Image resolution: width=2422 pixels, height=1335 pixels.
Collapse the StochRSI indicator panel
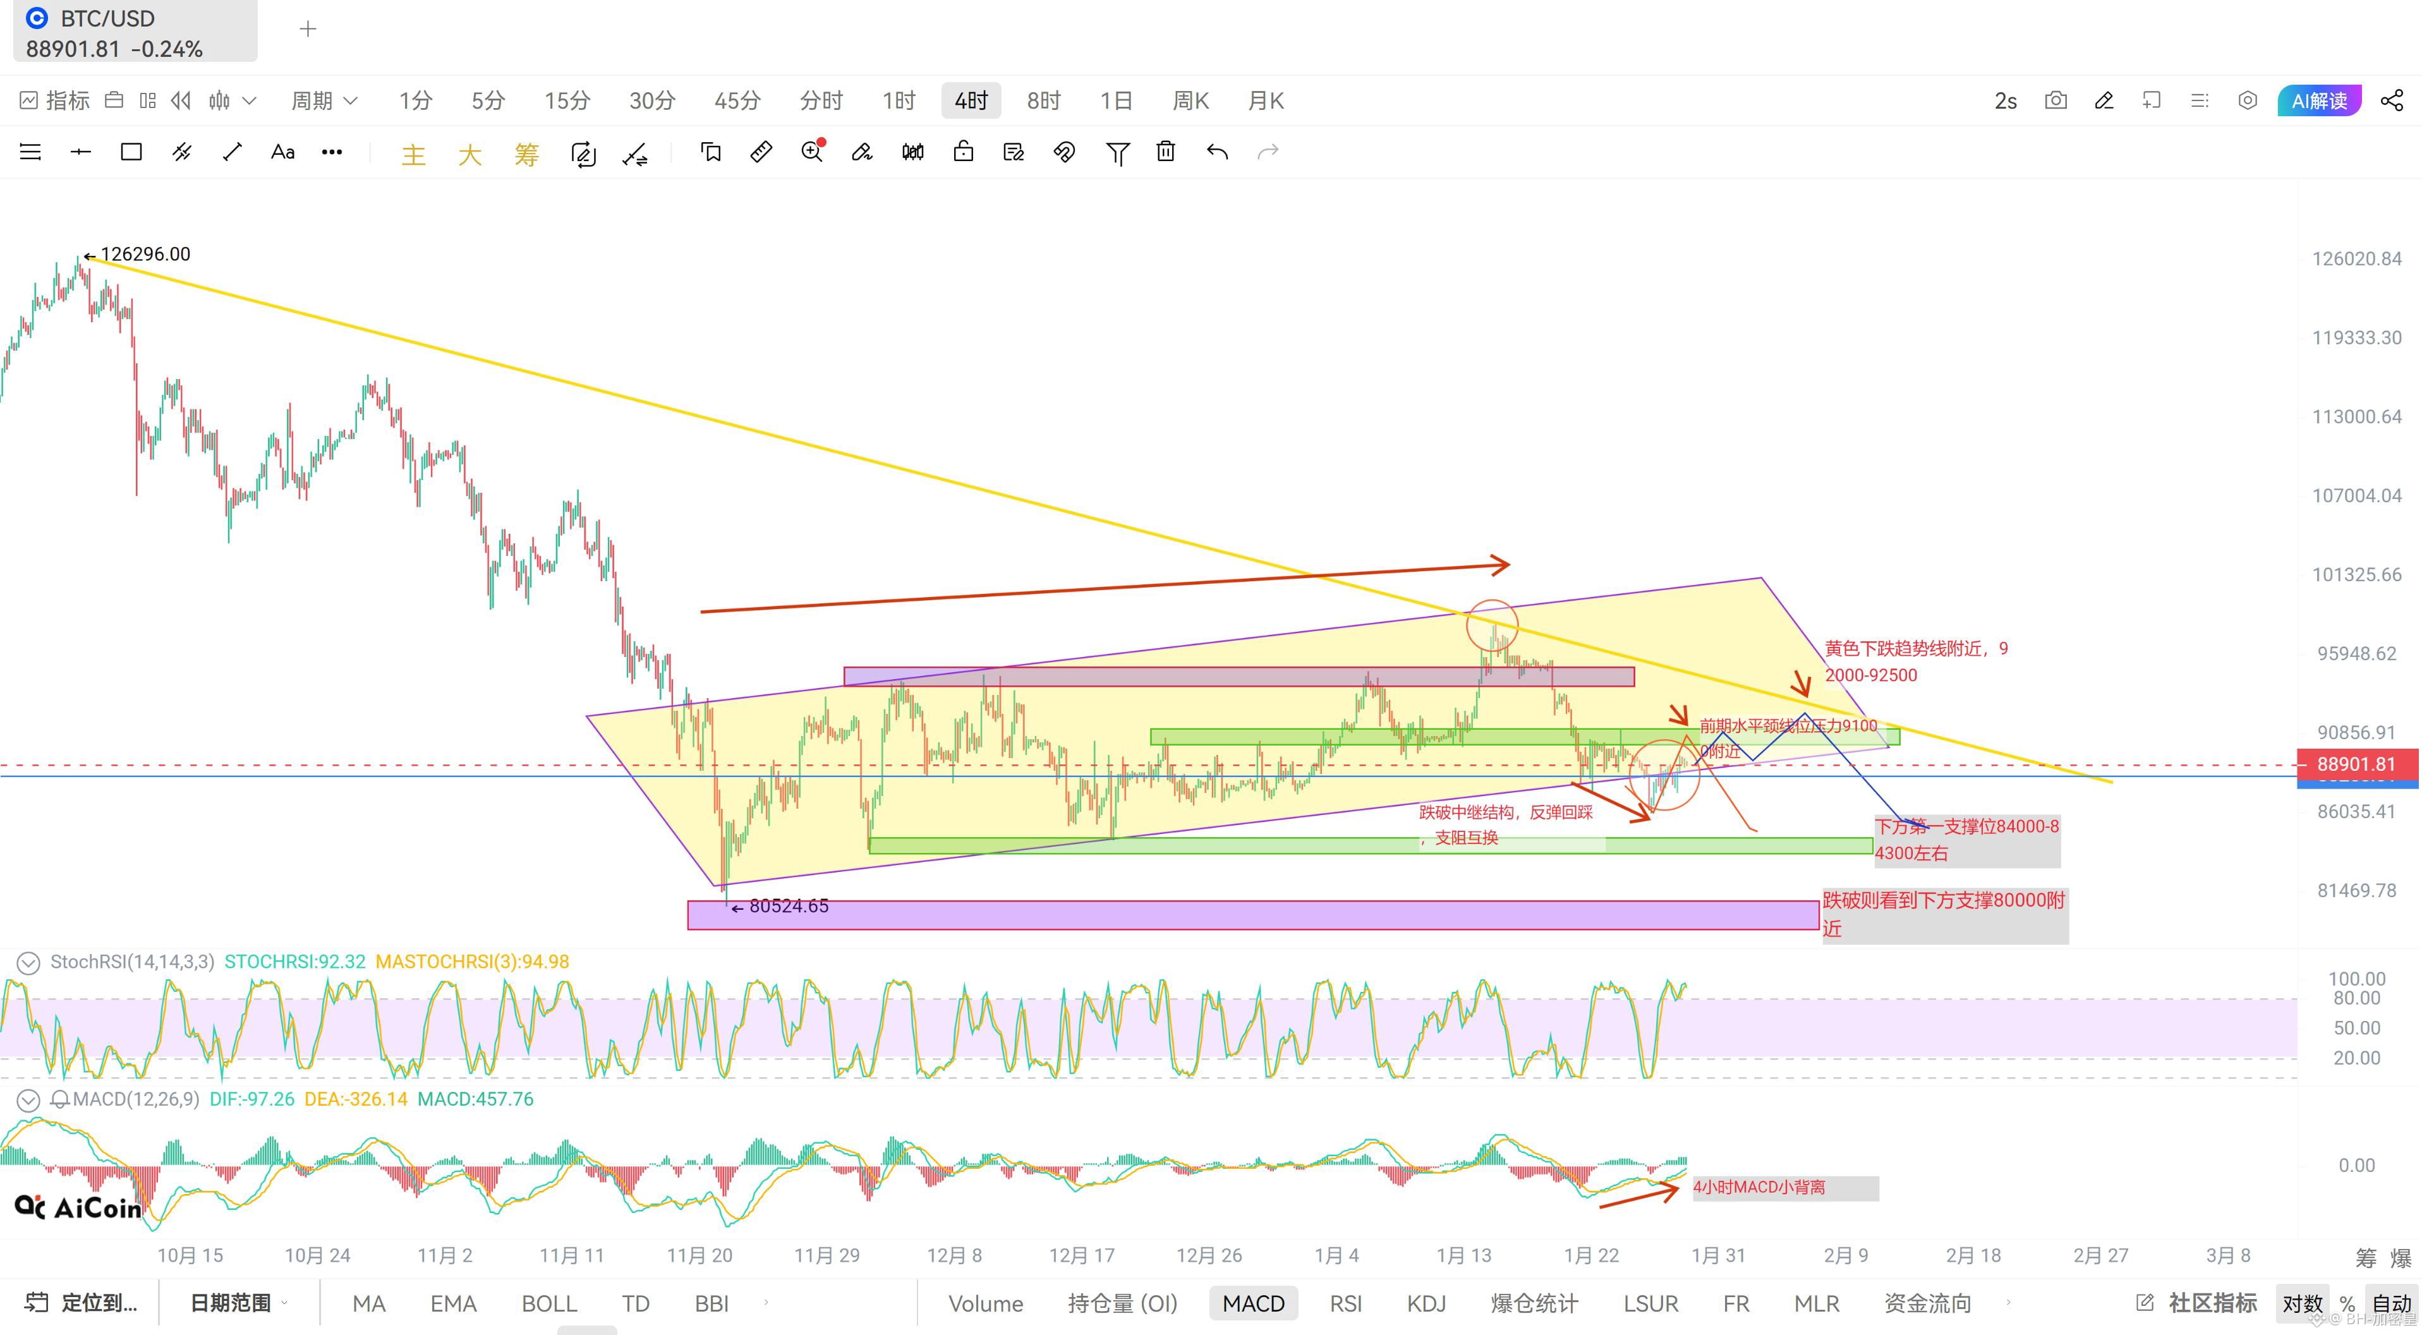28,962
